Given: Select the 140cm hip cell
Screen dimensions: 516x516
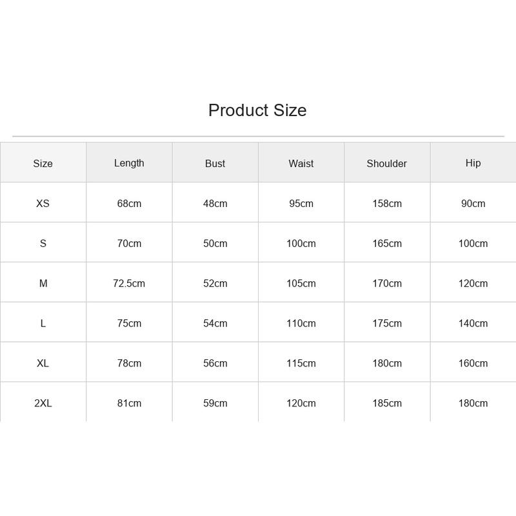Looking at the screenshot, I should pyautogui.click(x=473, y=323).
